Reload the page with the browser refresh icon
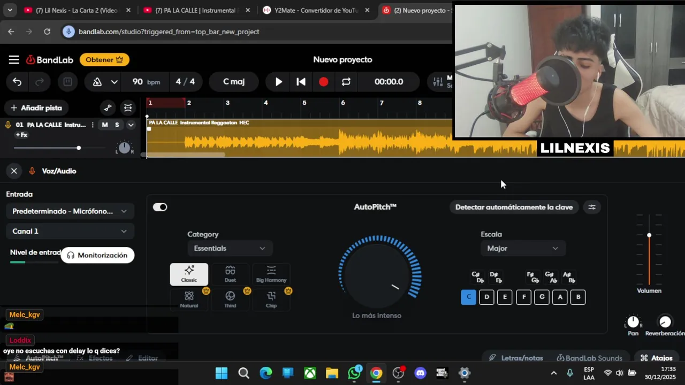 [x=47, y=32]
